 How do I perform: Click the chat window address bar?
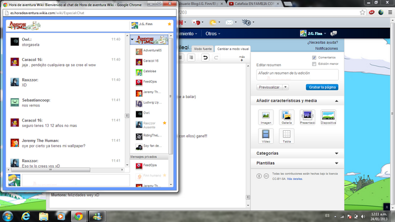pos(89,13)
